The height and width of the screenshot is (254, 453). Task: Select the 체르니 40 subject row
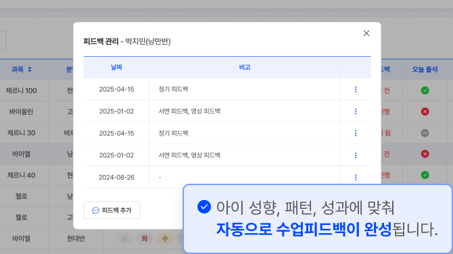(22, 175)
